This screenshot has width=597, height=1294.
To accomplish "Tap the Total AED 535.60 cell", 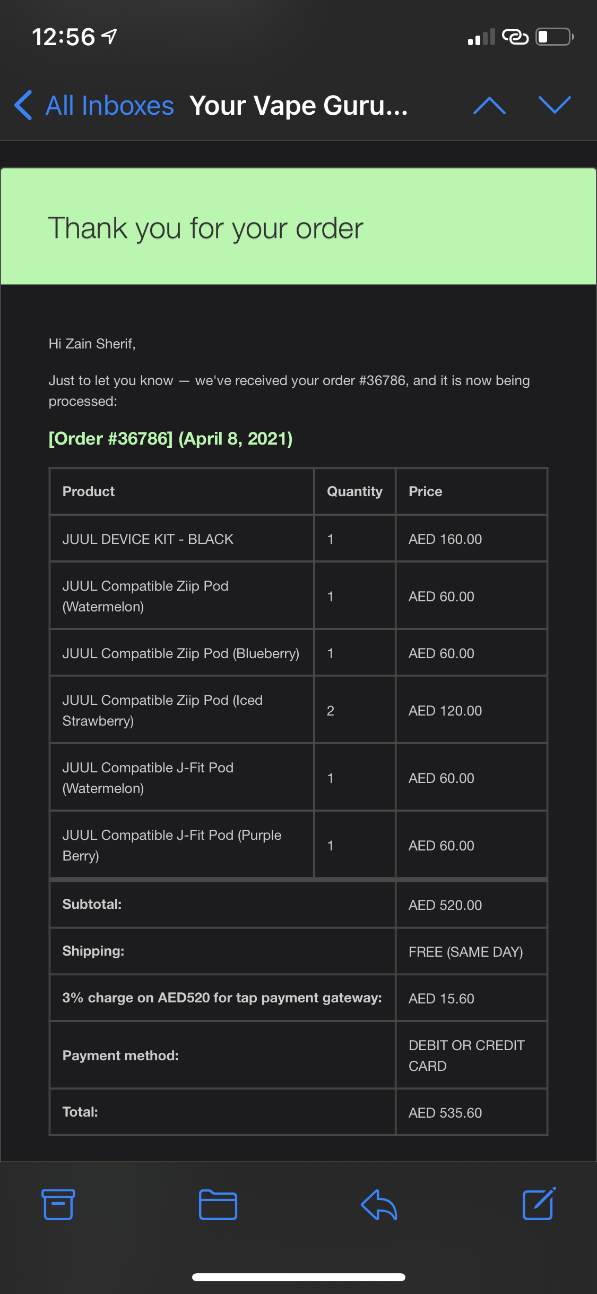I will click(471, 1112).
